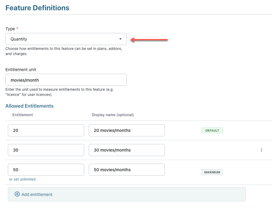Focus the Entitlement unit field with movies/month

[66, 80]
